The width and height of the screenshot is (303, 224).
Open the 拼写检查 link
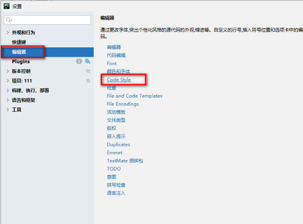(116, 185)
